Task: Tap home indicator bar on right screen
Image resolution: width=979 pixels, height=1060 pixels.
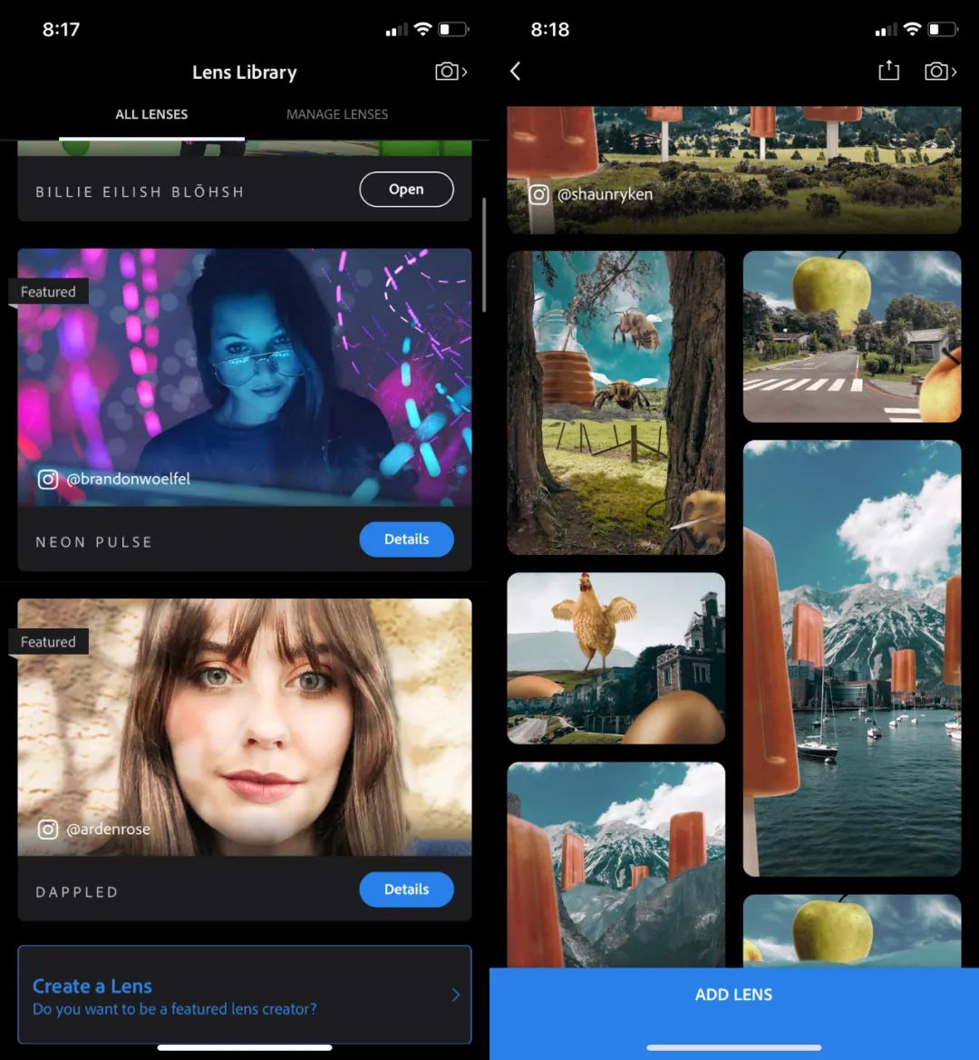Action: 733,1048
